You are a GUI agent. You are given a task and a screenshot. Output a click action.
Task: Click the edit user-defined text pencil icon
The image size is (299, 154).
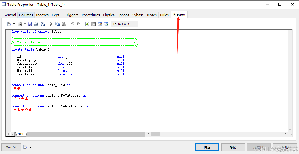[x=100, y=24]
